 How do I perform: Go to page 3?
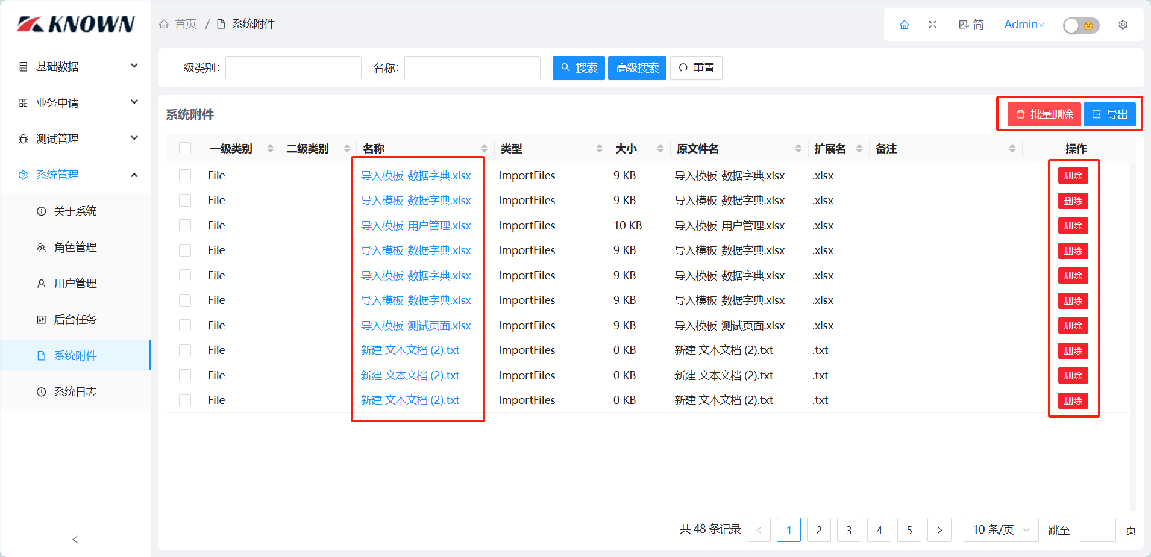click(849, 530)
